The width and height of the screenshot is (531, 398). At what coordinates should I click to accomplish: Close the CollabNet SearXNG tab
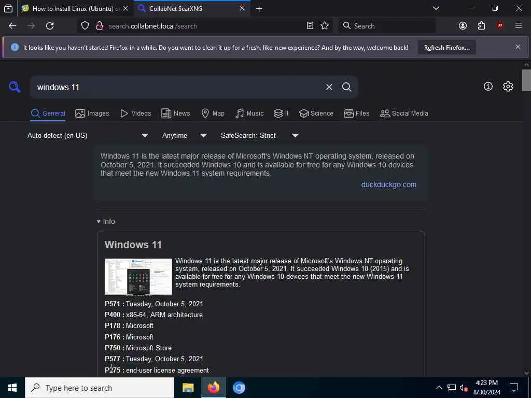242,8
